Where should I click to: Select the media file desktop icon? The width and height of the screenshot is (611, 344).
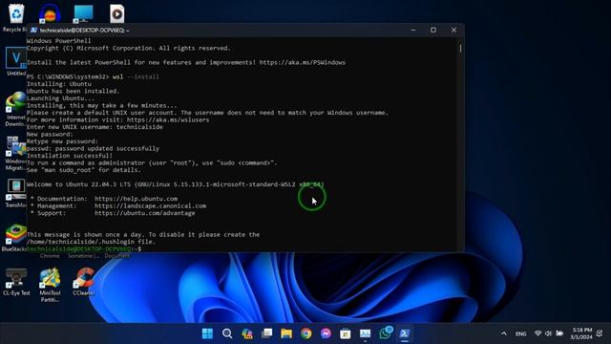(116, 13)
